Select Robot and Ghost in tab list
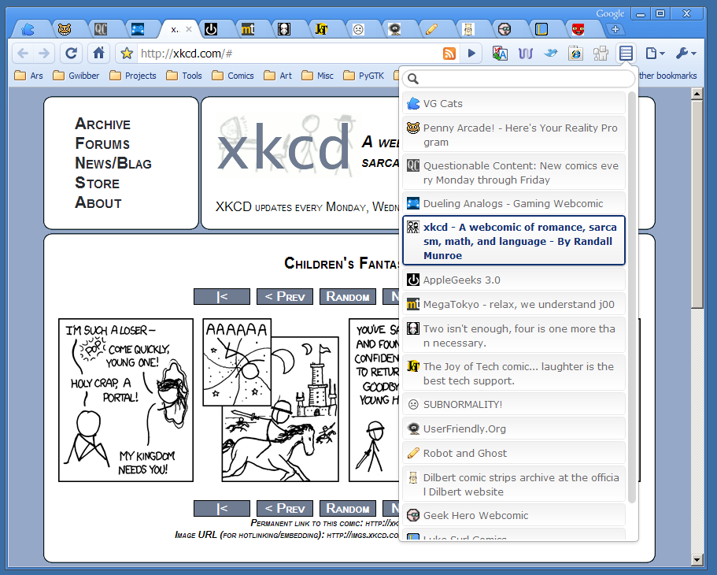This screenshot has height=575, width=717. (x=514, y=453)
